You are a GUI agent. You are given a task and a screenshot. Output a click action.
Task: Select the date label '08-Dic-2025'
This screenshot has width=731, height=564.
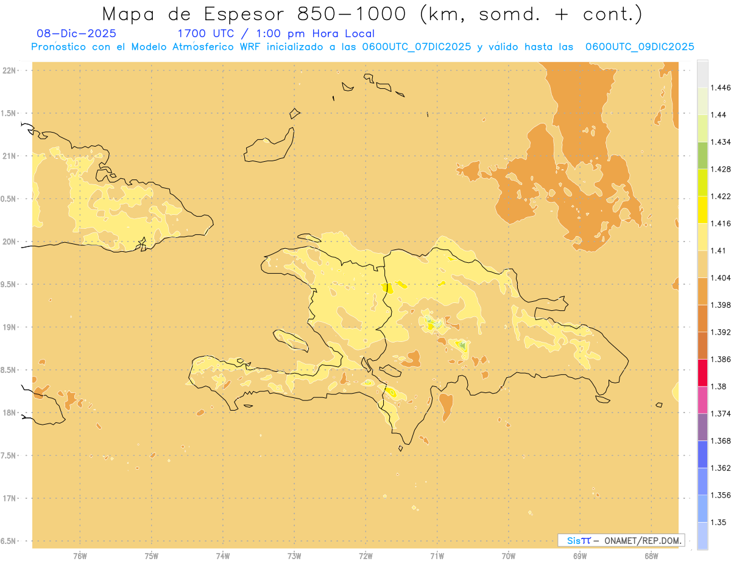coord(76,34)
